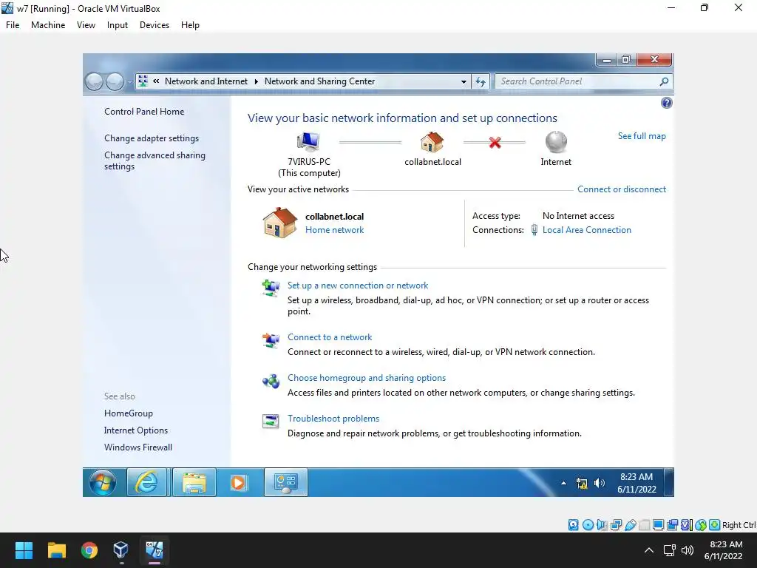The width and height of the screenshot is (757, 568).
Task: Click the address bar refresh icon
Action: click(x=481, y=81)
